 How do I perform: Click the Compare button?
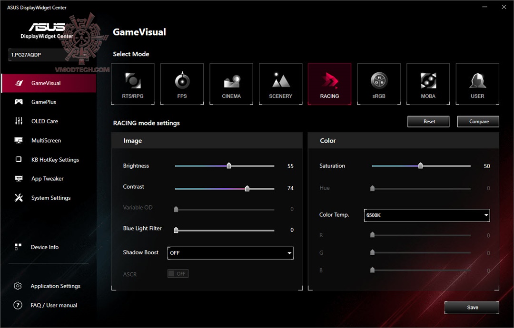pyautogui.click(x=478, y=121)
